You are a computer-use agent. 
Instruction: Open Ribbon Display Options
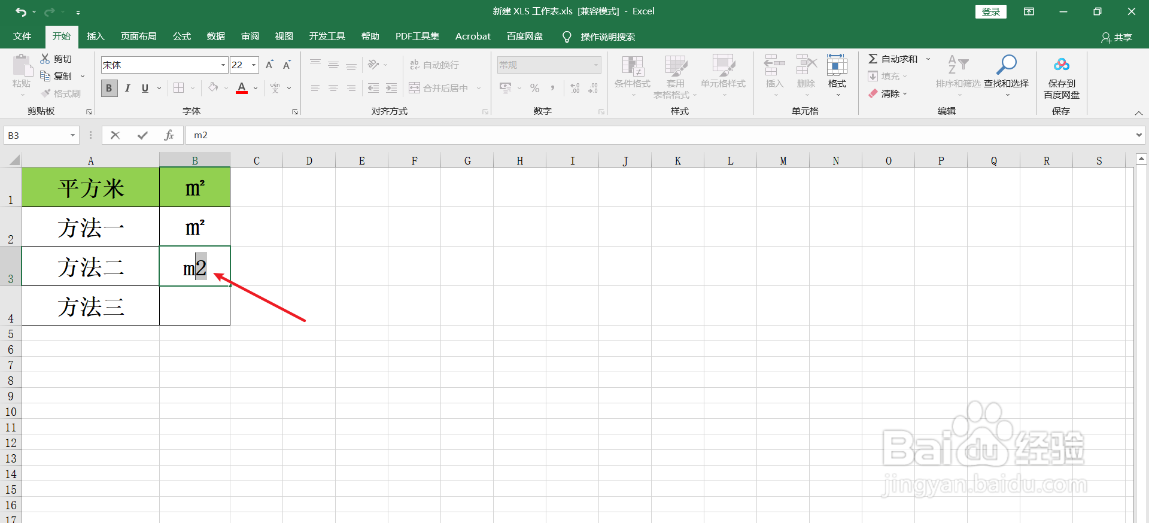pos(1029,11)
